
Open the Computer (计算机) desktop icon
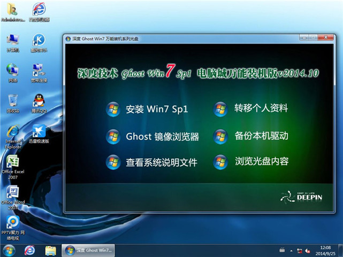[x=13, y=43]
